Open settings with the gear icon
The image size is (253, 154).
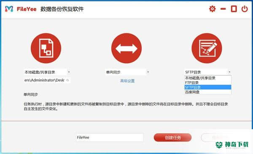coord(213,9)
